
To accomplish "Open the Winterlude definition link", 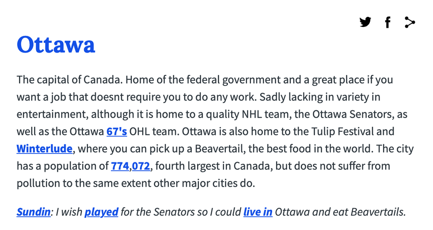I will tap(44, 149).
